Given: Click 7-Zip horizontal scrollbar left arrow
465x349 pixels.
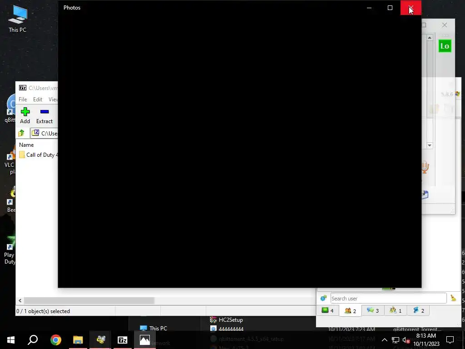Looking at the screenshot, I should point(20,301).
